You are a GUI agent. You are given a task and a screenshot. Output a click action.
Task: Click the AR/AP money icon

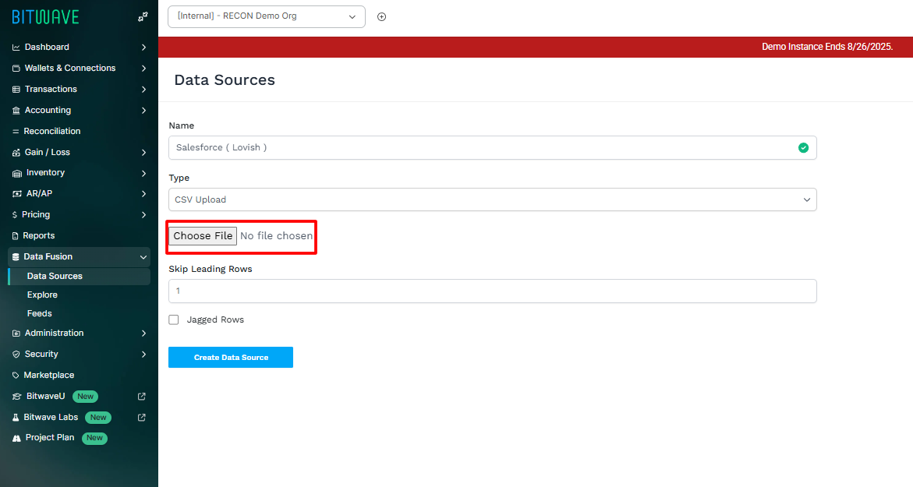(17, 194)
